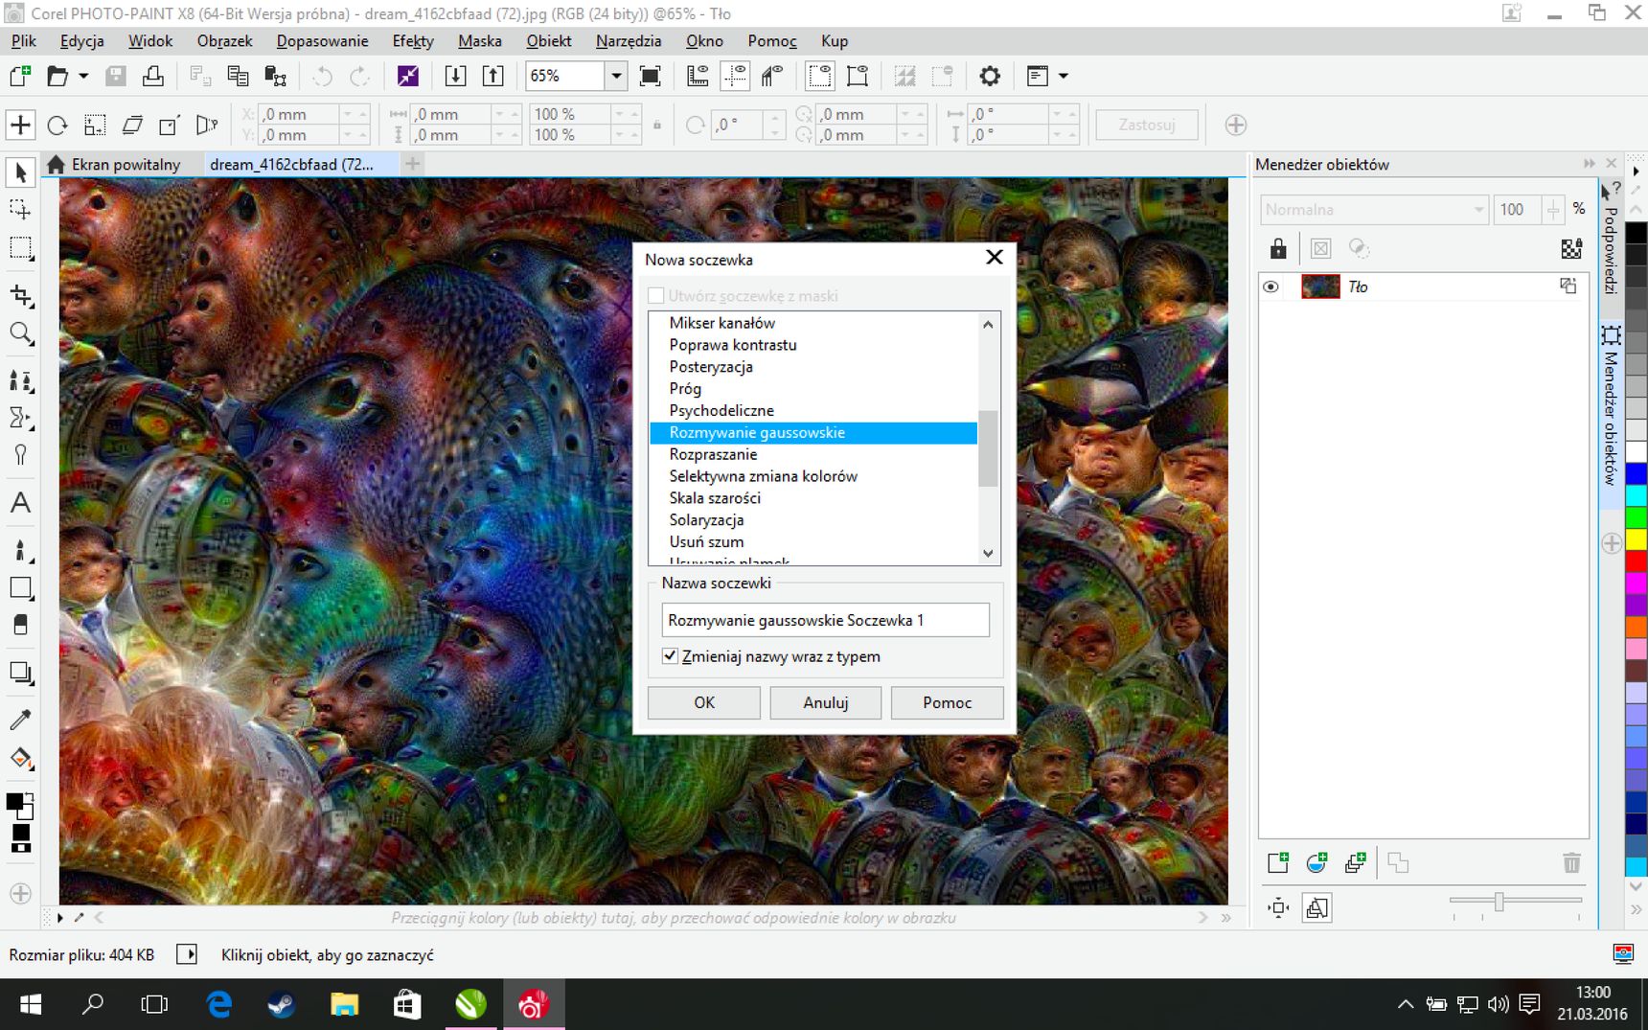Click Tło layer thumbnail
Image resolution: width=1648 pixels, height=1030 pixels.
click(x=1320, y=286)
